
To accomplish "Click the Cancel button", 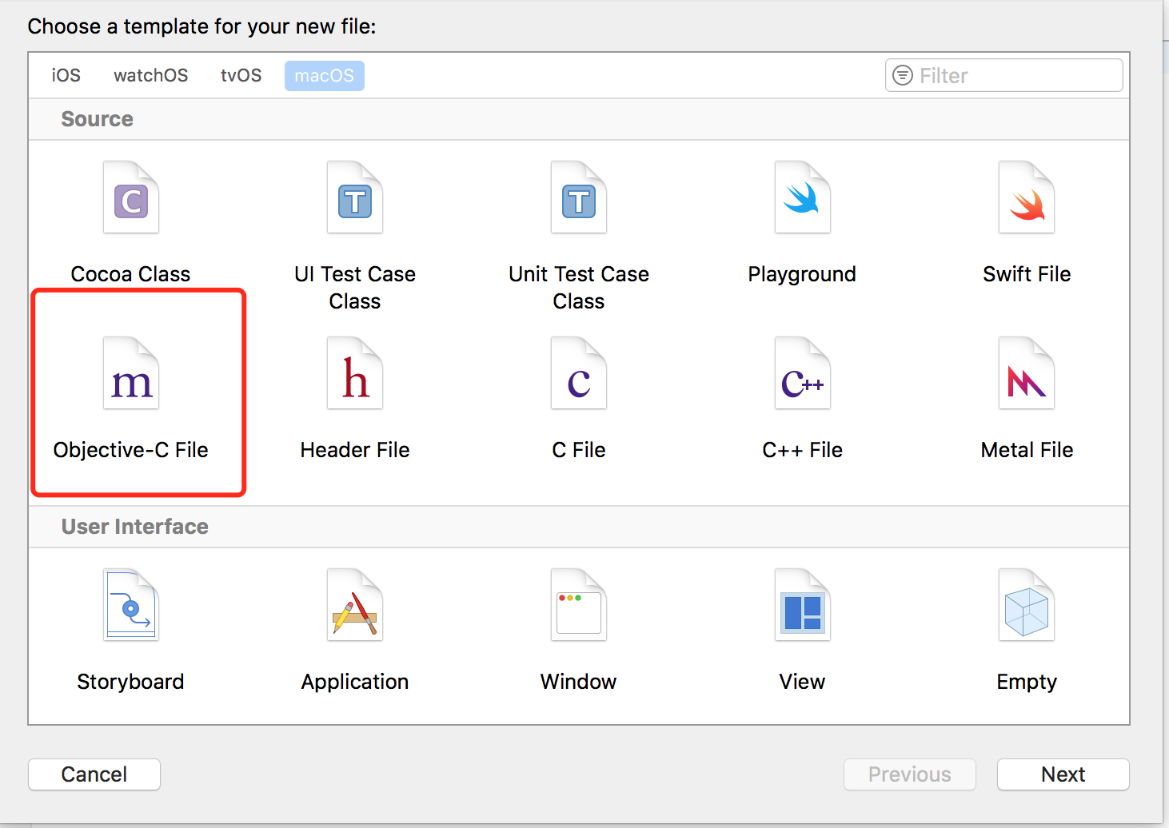I will [x=94, y=774].
